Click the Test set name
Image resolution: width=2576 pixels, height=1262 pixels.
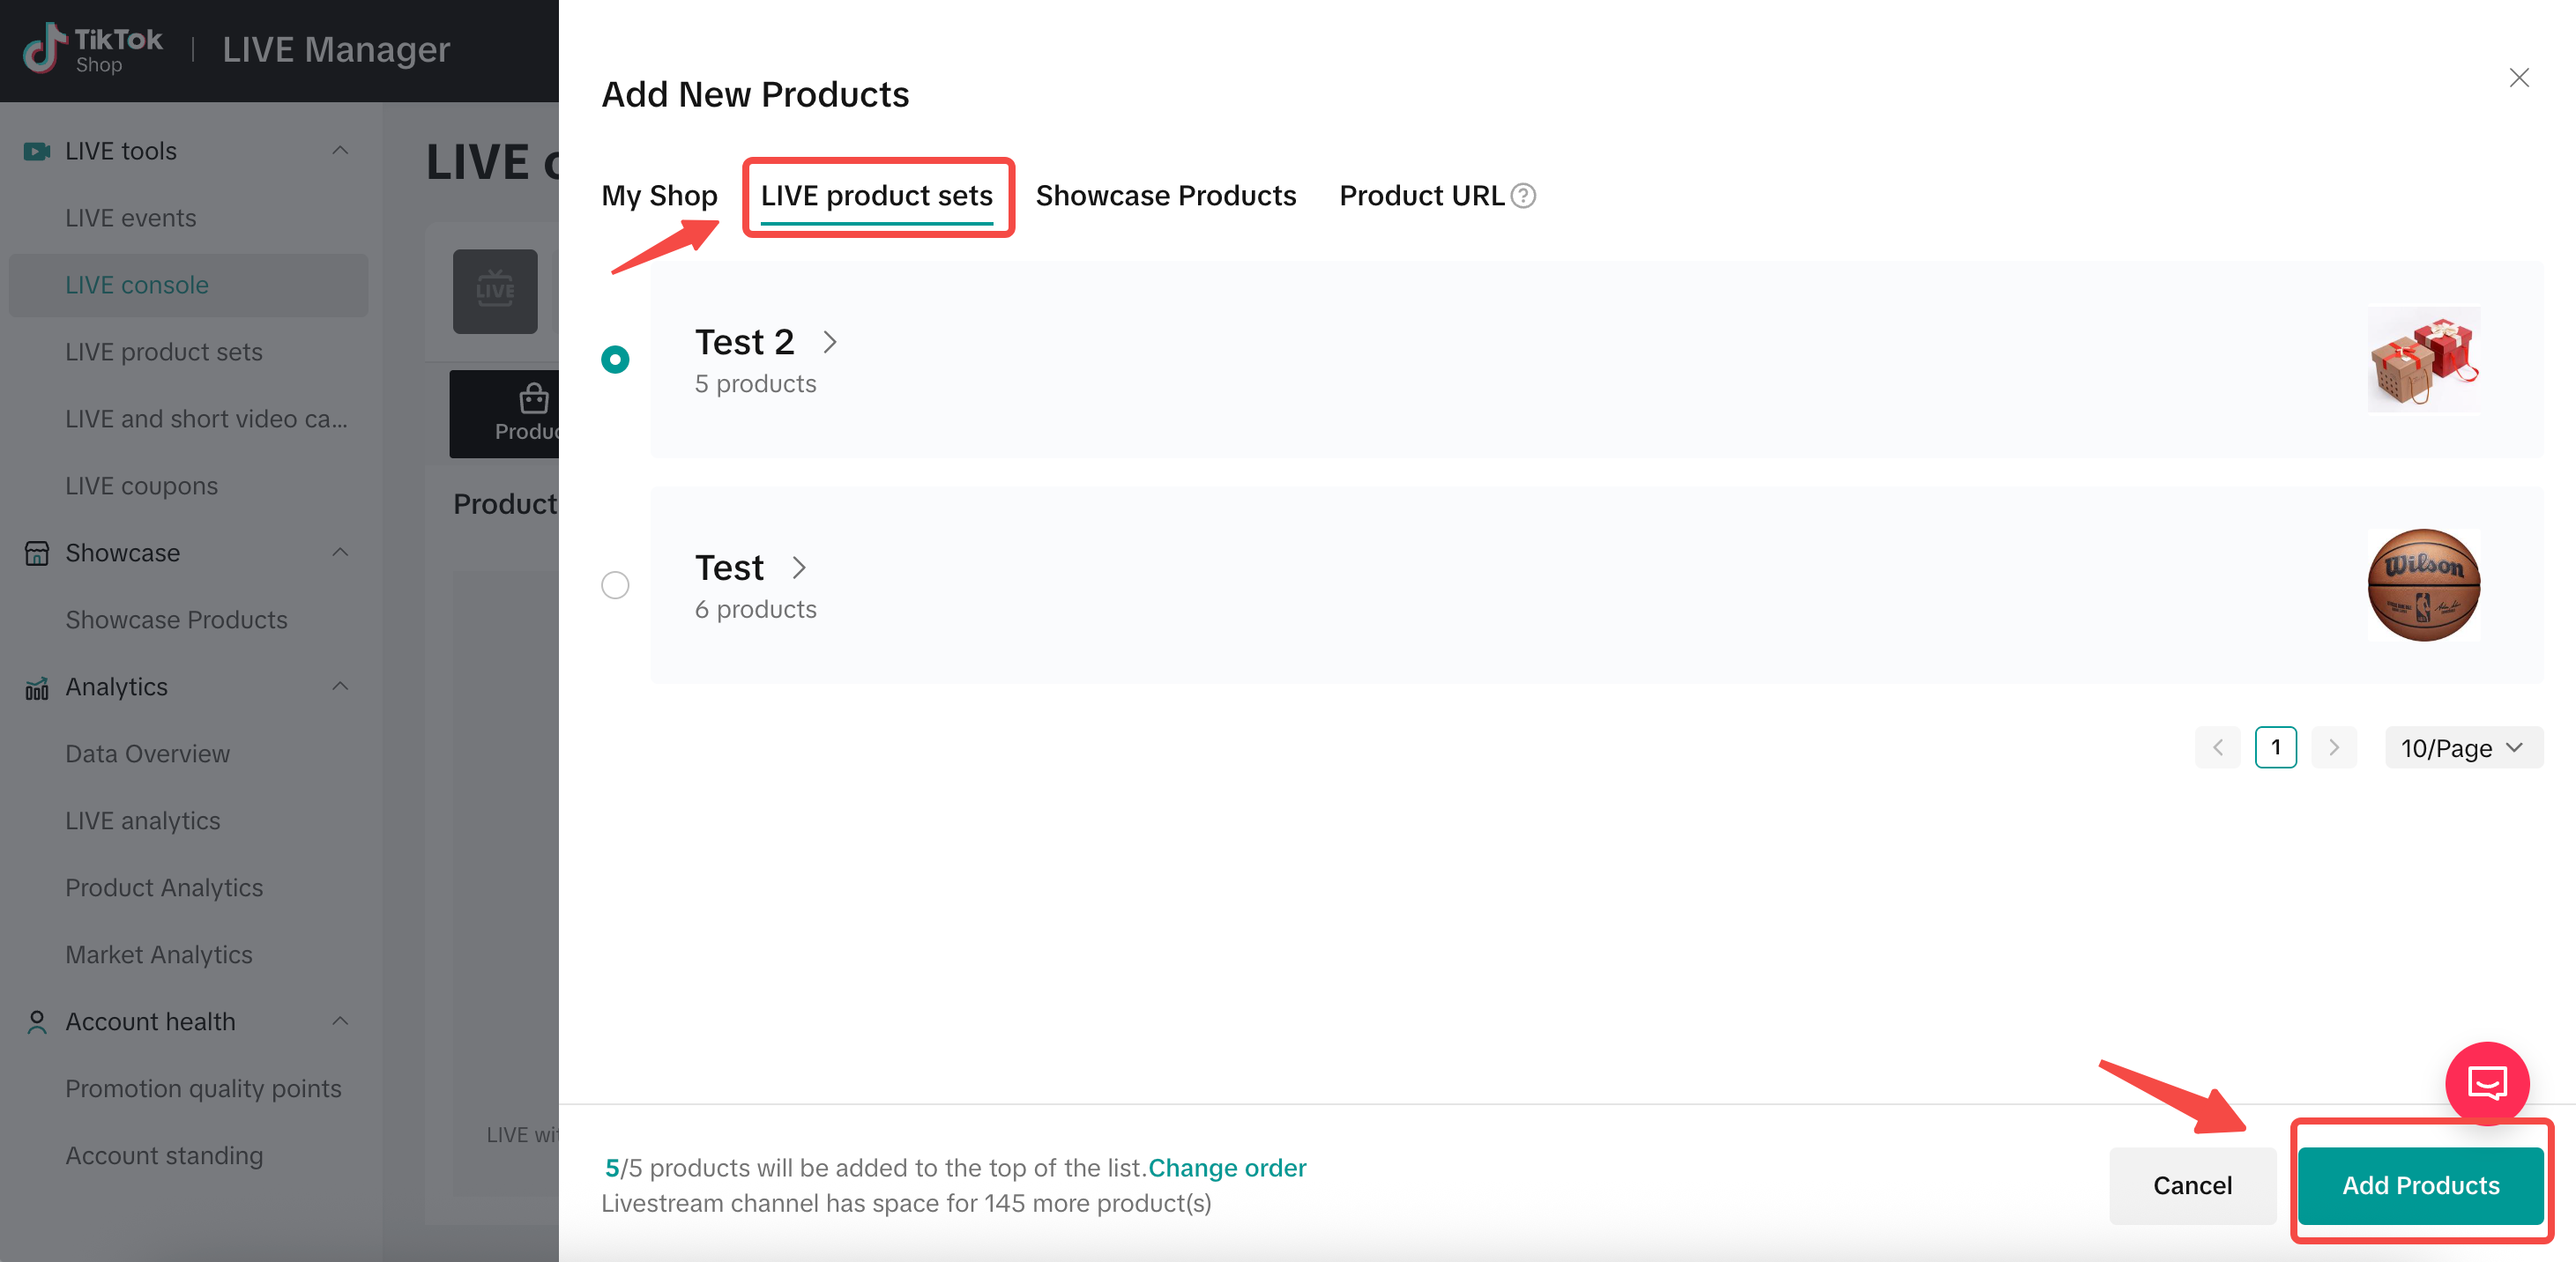[729, 568]
